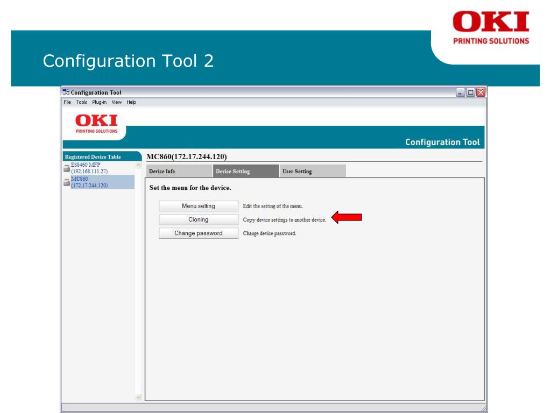Switch to the Device Setting tab

click(x=245, y=171)
